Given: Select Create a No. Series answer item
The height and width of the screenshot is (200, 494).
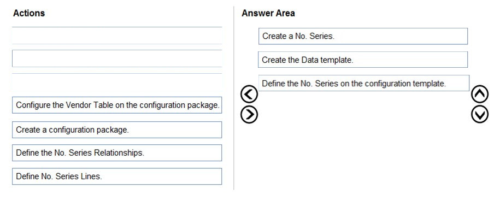Looking at the screenshot, I should pos(363,36).
